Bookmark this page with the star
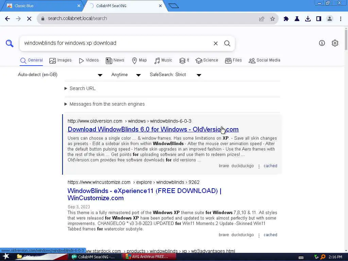Image resolution: width=348 pixels, height=261 pixels. point(273,19)
